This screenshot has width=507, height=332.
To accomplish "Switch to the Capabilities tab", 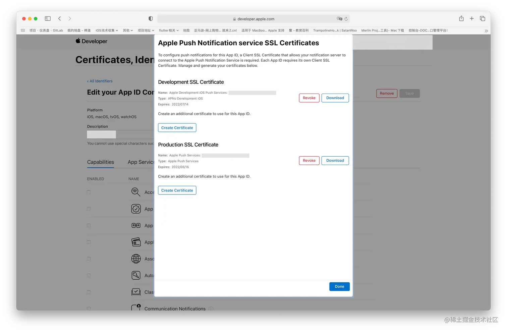I will [x=101, y=162].
